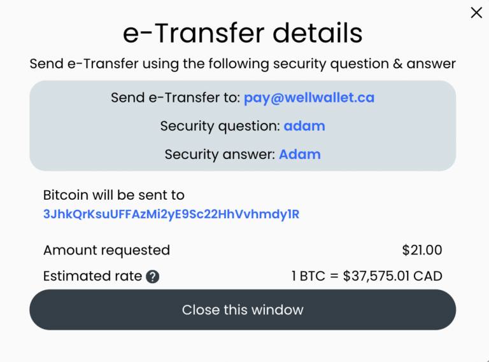The width and height of the screenshot is (489, 362).
Task: Click the "Security answer:" label
Action: [x=220, y=154]
